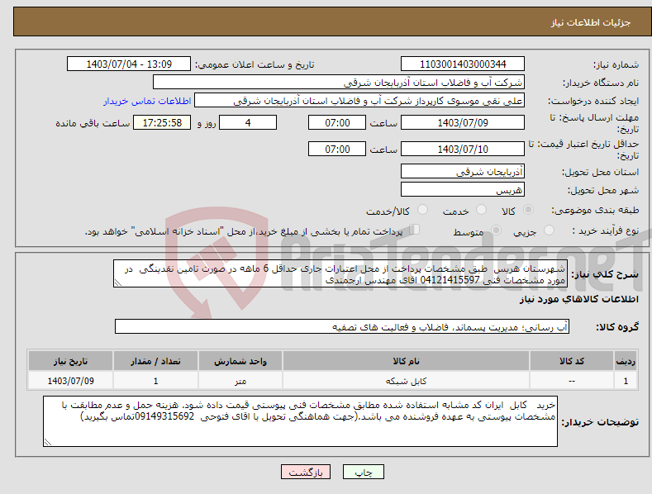652x494 pixels.
Task: Click the delivery province field آذربایجان شرقی
Action: (x=463, y=171)
